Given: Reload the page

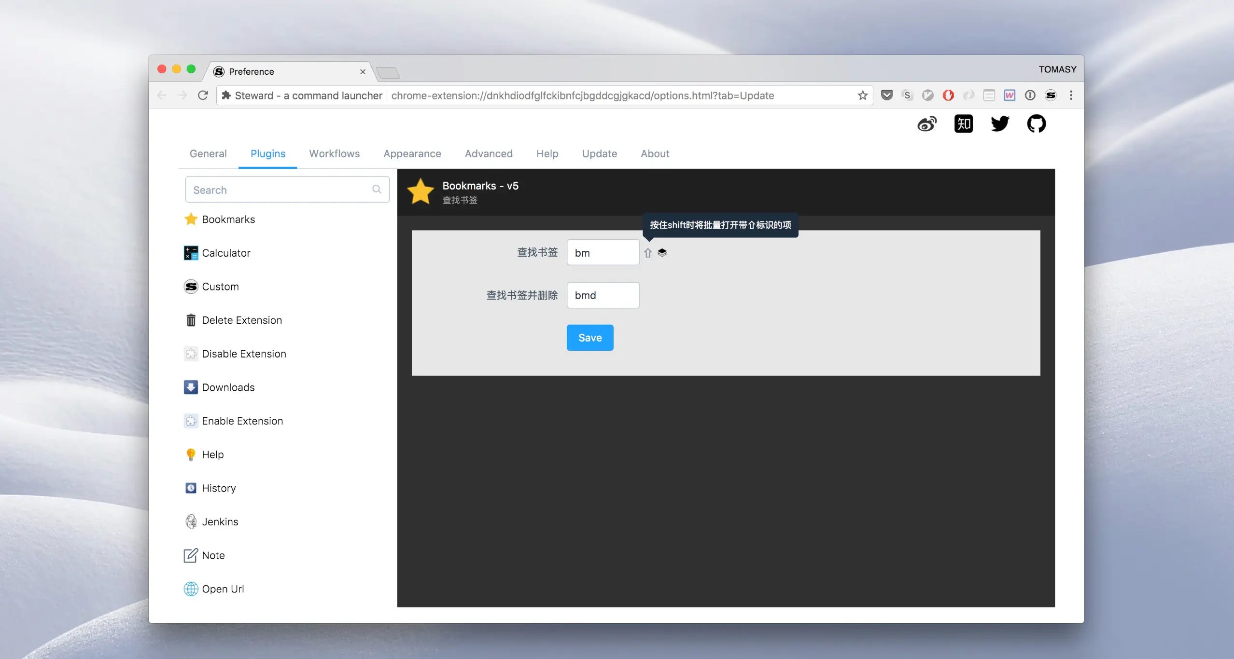Looking at the screenshot, I should [x=203, y=96].
